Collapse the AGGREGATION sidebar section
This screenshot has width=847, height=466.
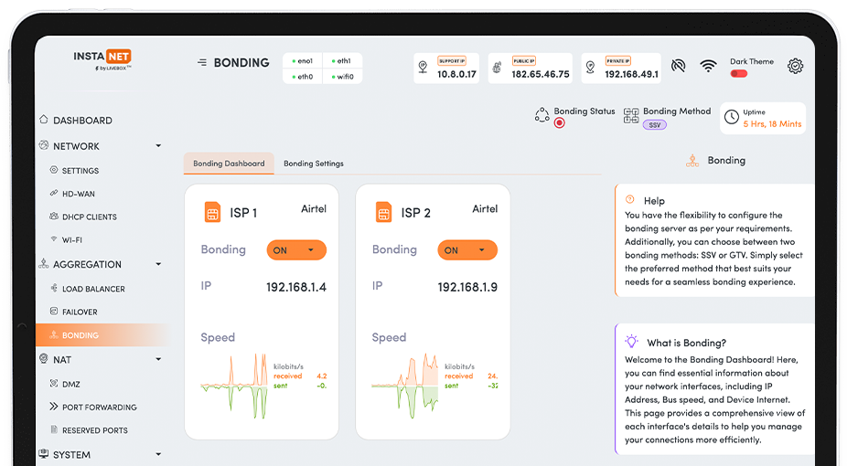click(158, 265)
